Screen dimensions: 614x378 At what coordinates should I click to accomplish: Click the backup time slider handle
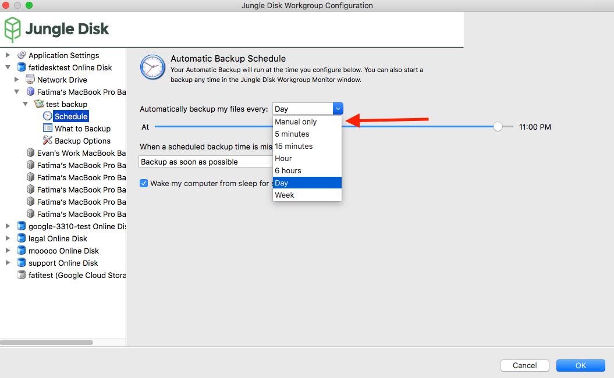pyautogui.click(x=498, y=126)
